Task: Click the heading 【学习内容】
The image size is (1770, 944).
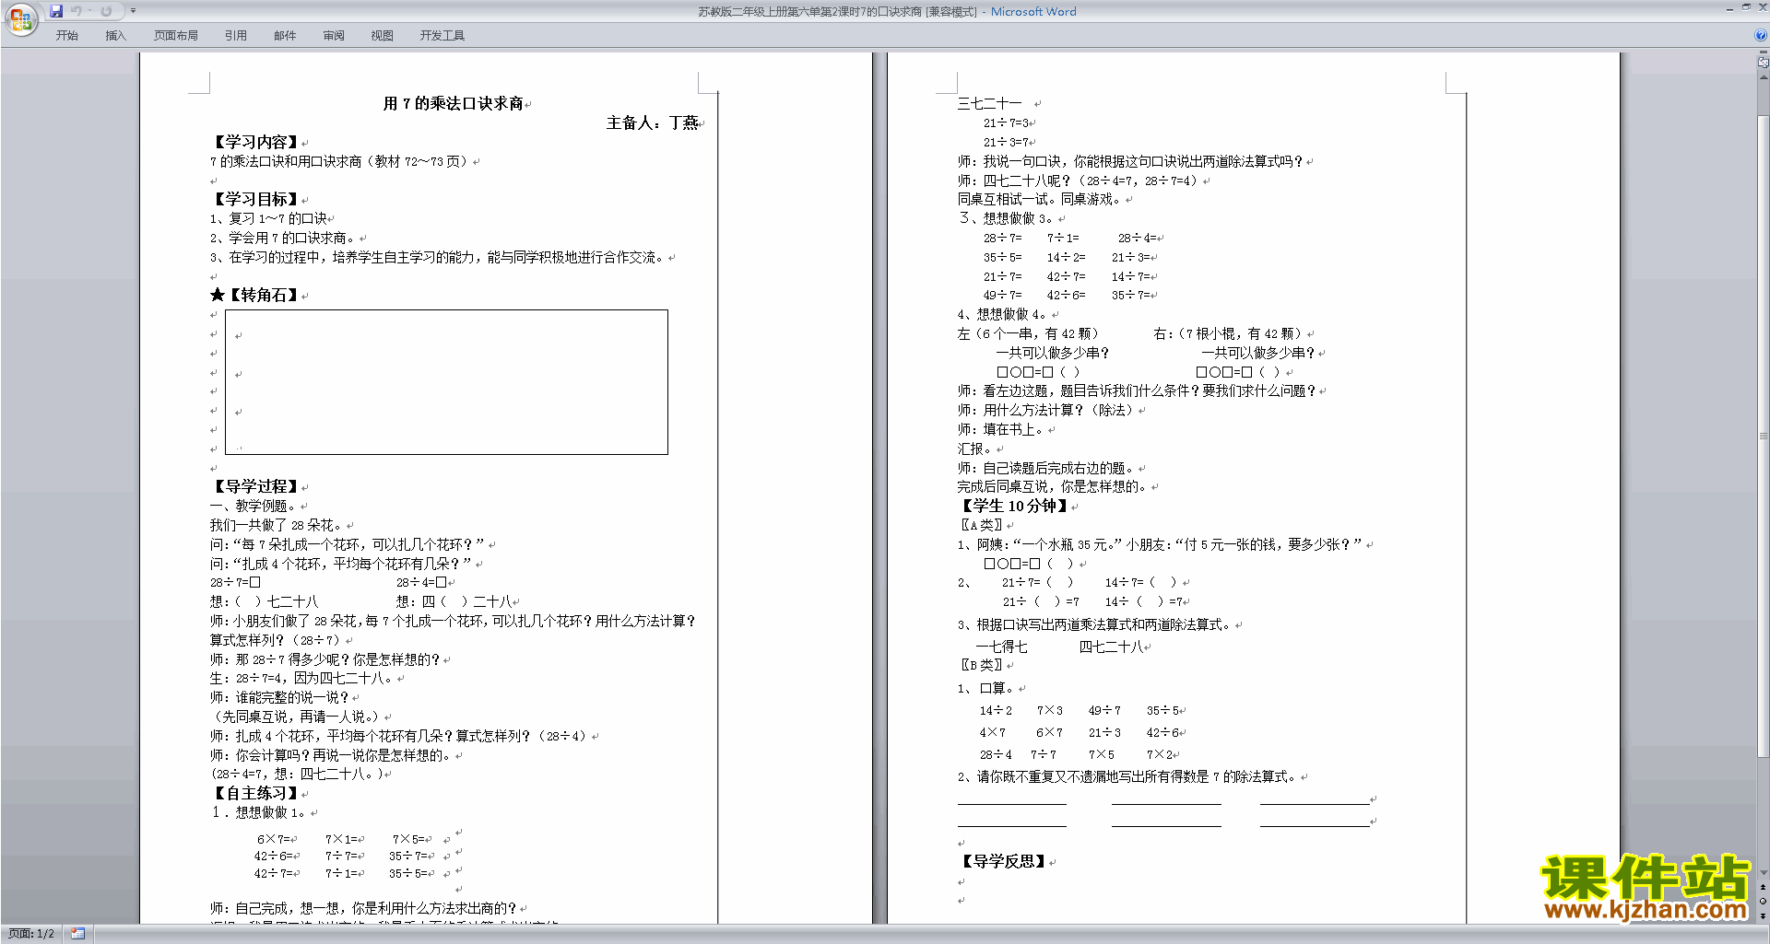Action: (x=255, y=142)
